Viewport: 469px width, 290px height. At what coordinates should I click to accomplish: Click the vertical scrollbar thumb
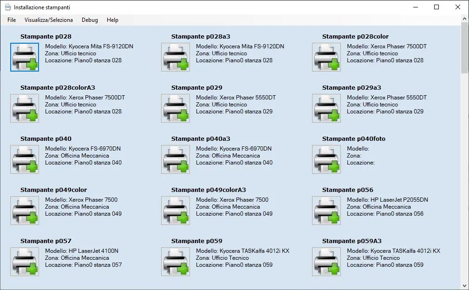pyautogui.click(x=464, y=47)
